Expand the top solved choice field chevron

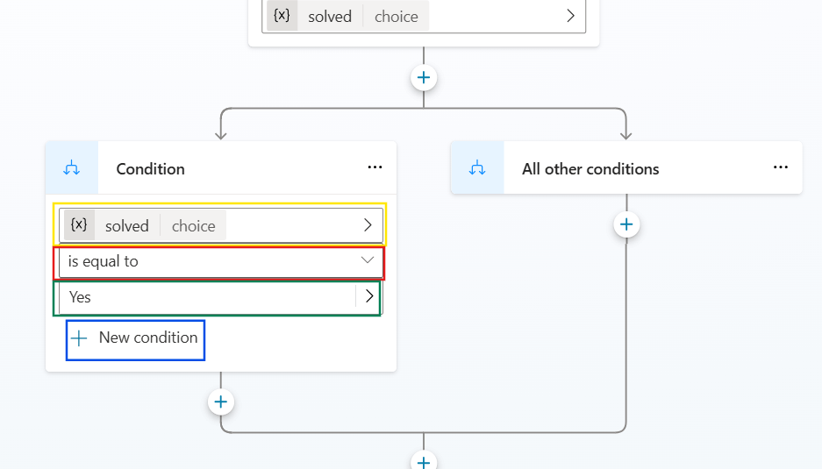(570, 16)
